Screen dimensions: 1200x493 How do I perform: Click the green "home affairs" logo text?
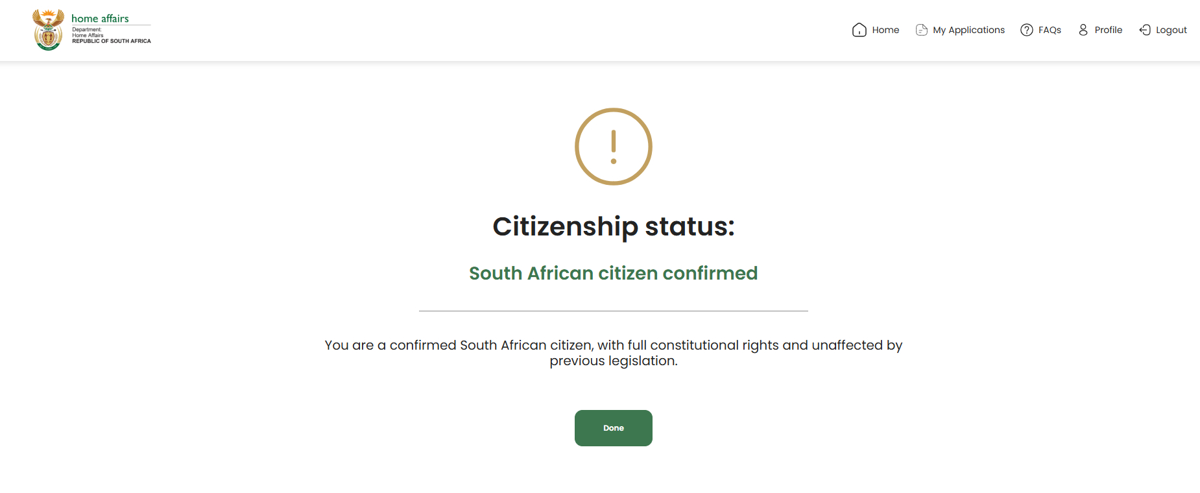(x=100, y=18)
